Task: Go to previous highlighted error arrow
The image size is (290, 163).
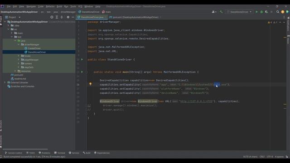Action: (280, 22)
